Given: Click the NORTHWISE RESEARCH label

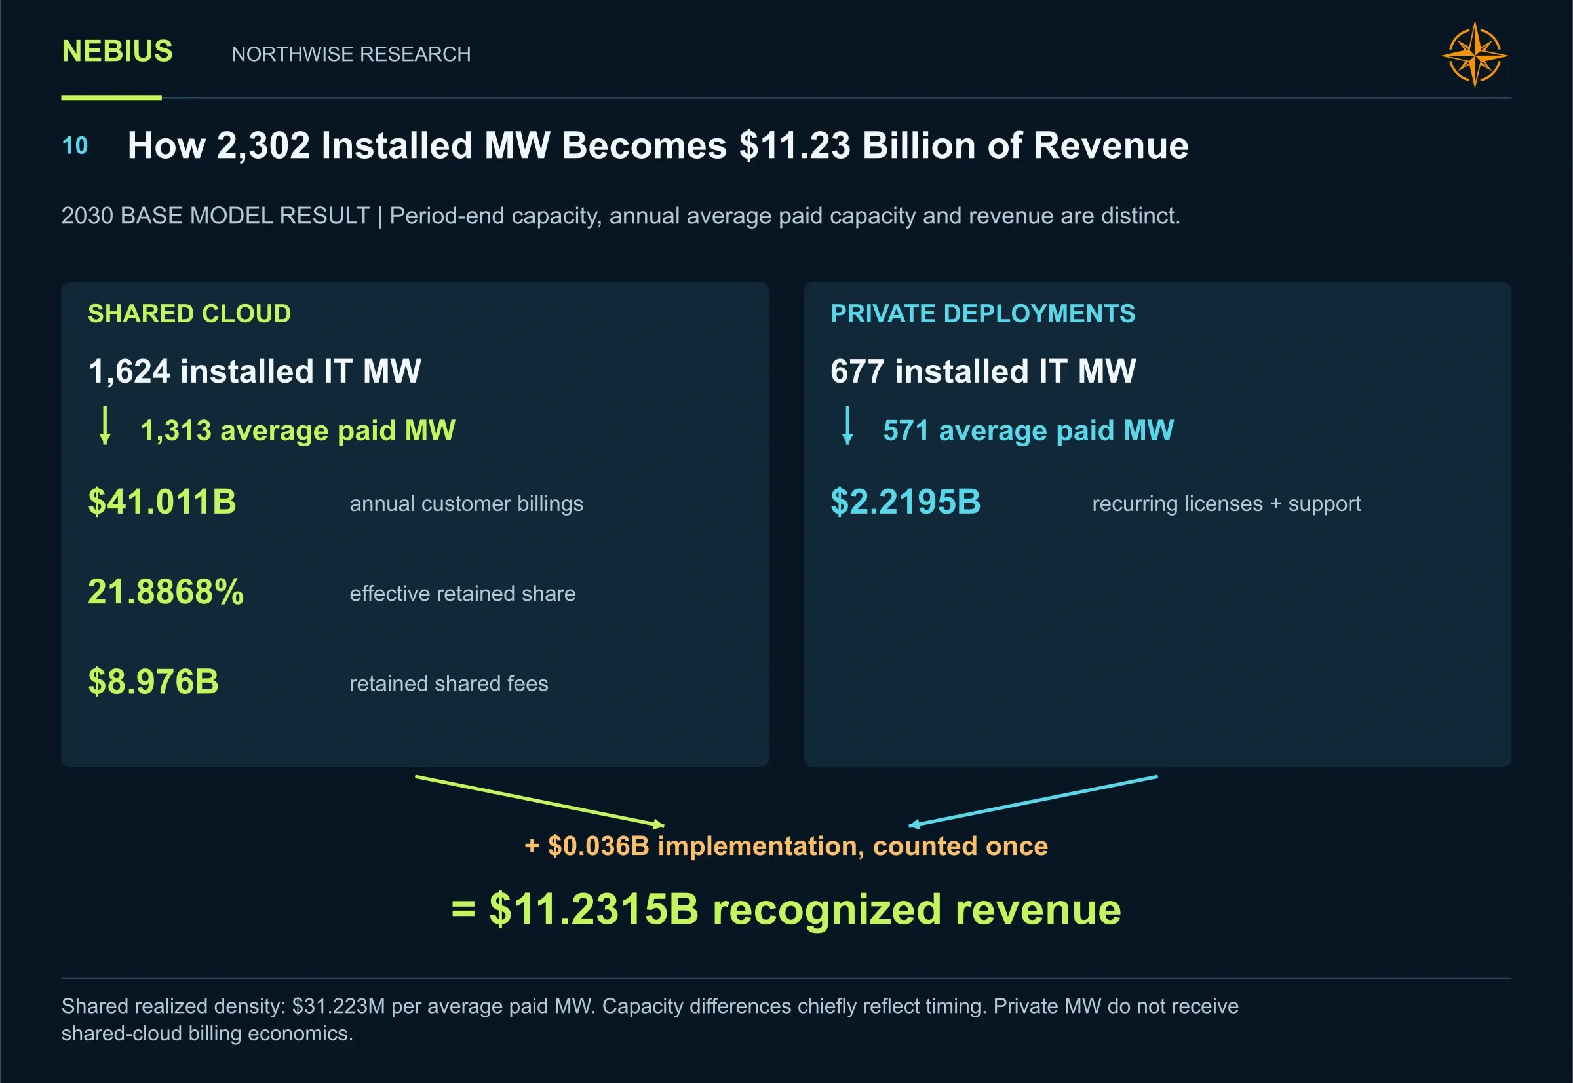Looking at the screenshot, I should 351,54.
